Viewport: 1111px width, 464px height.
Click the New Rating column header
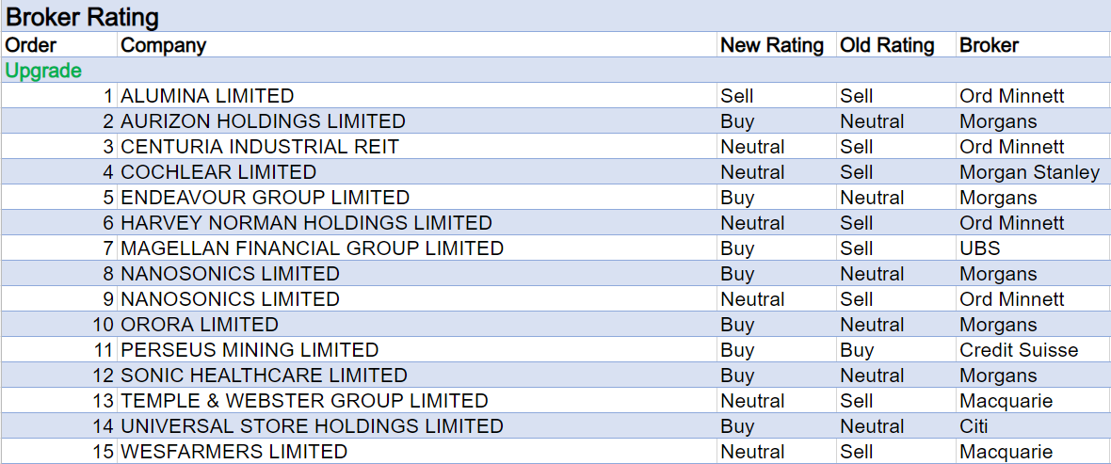coord(772,45)
